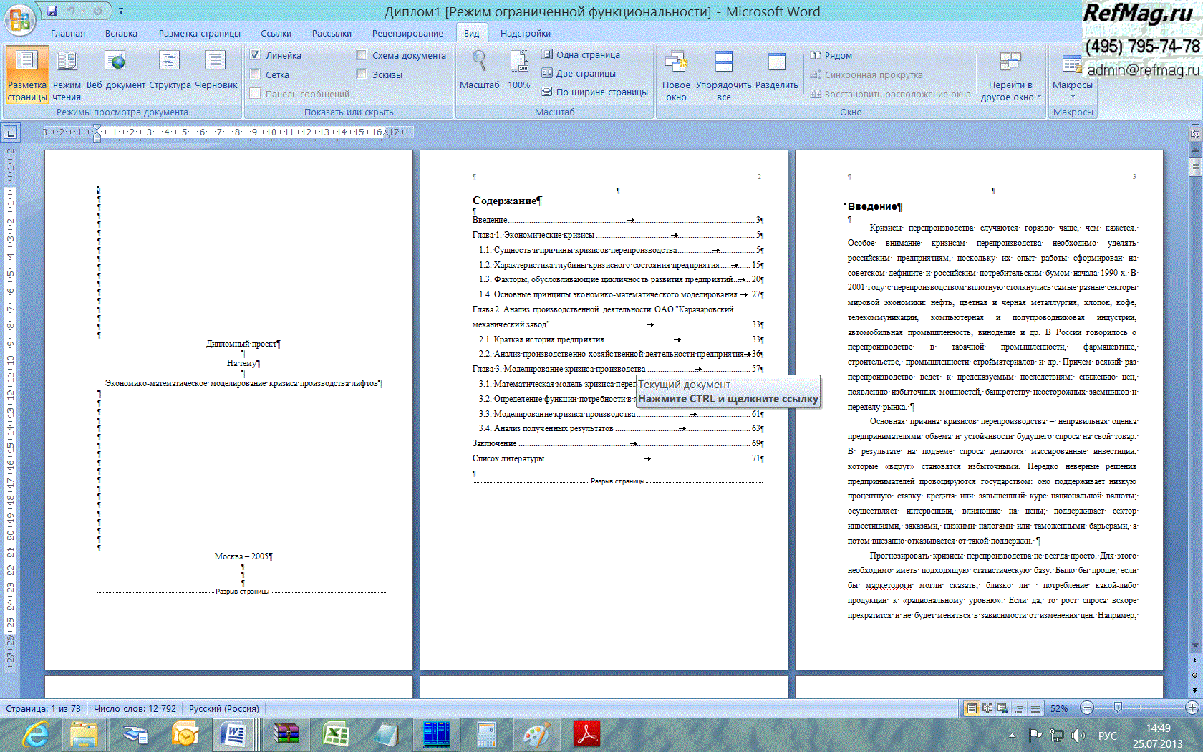This screenshot has width=1203, height=752.
Task: Enable the Grid (Сетка) checkbox
Action: pos(256,74)
